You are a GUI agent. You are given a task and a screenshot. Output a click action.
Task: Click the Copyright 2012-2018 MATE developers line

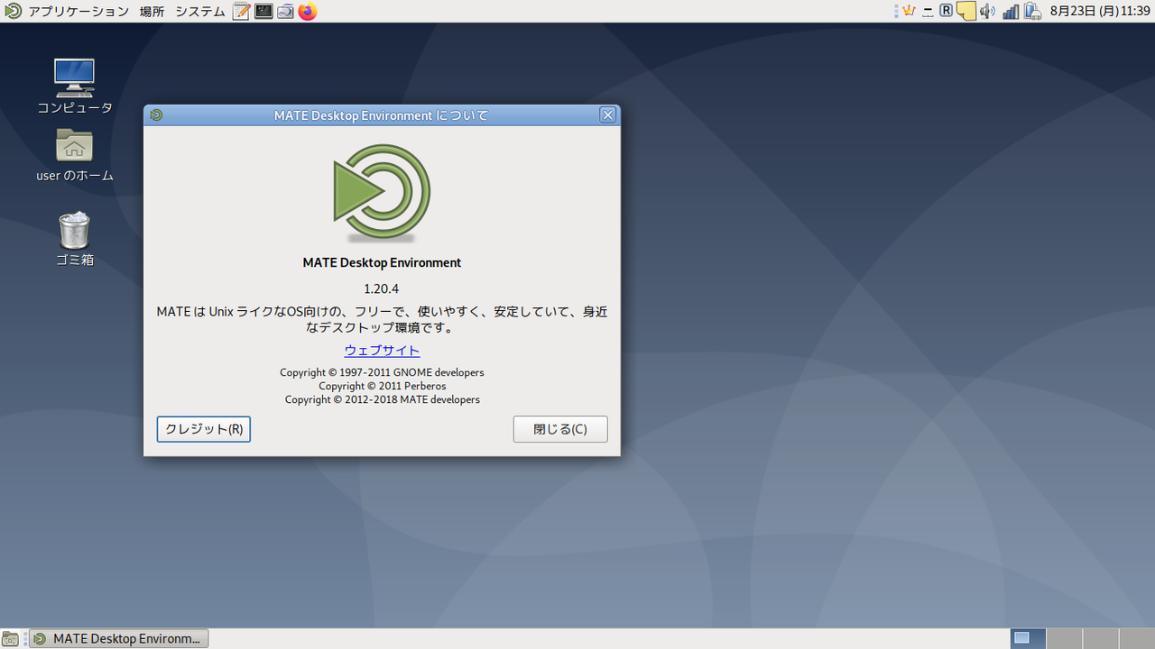coord(382,399)
